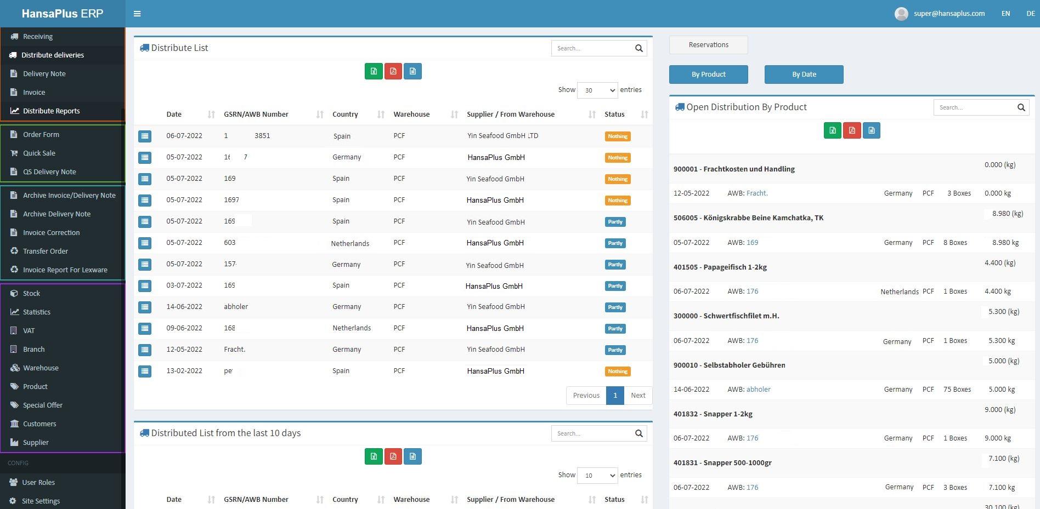The width and height of the screenshot is (1040, 509).
Task: Click PDF icon in Open Distribution By Product
Action: click(x=852, y=130)
